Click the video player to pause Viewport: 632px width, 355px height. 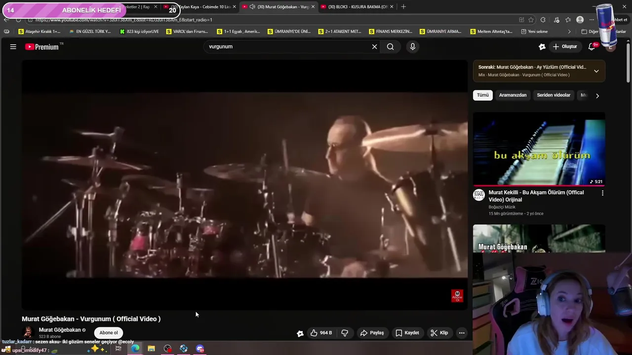[244, 185]
